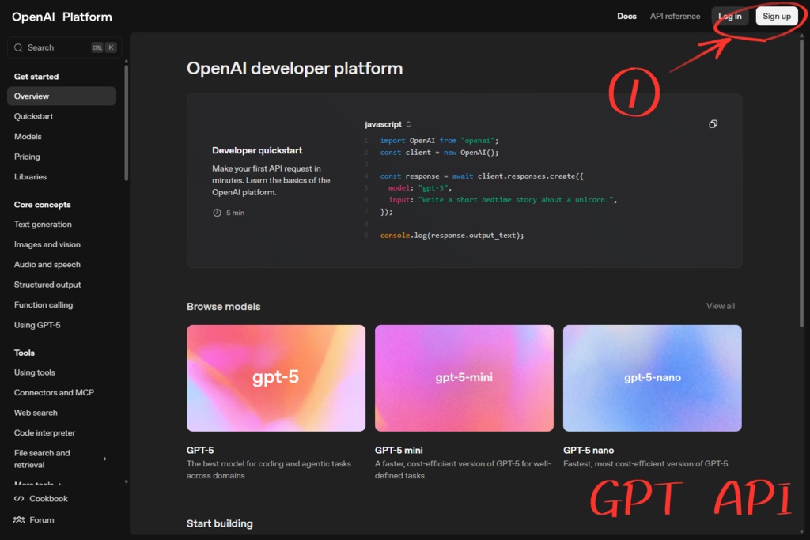Click the Cookbook code icon

coord(19,499)
